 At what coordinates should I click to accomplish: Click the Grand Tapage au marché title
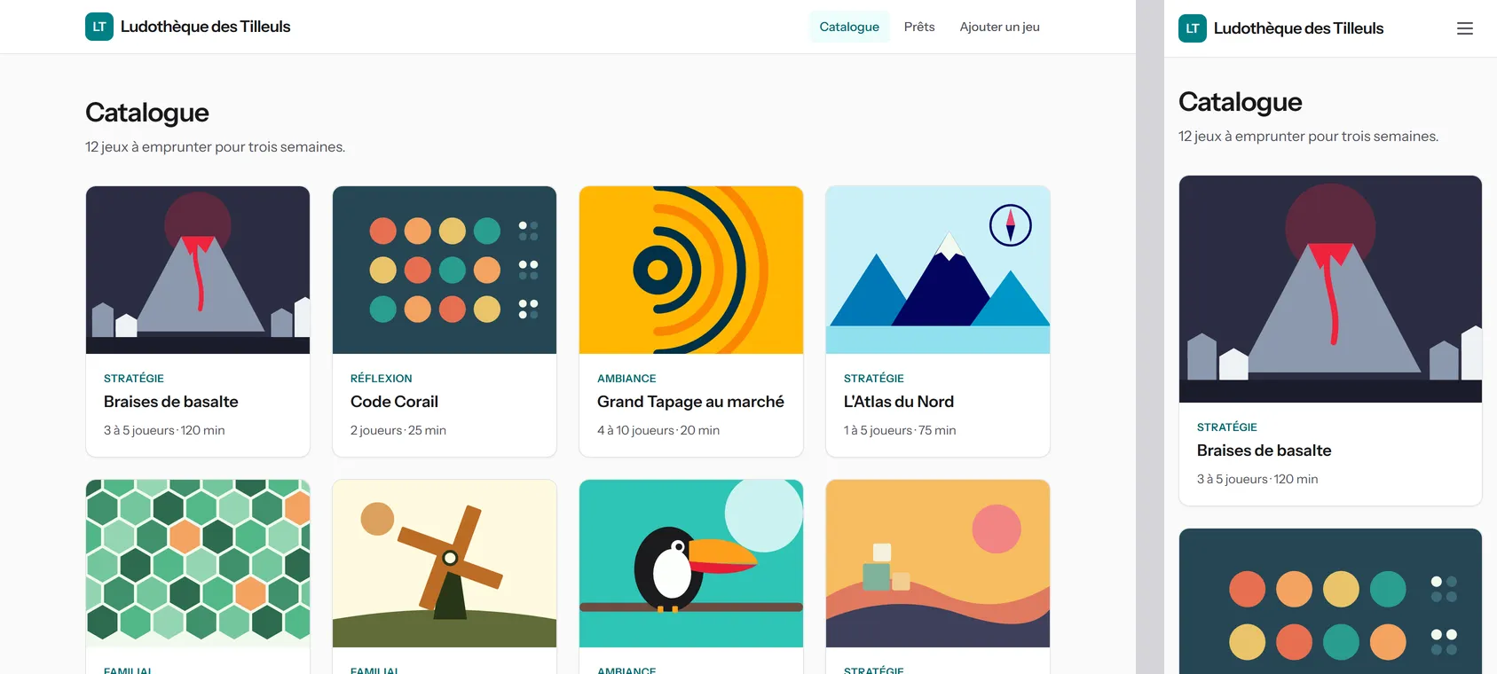click(x=690, y=402)
